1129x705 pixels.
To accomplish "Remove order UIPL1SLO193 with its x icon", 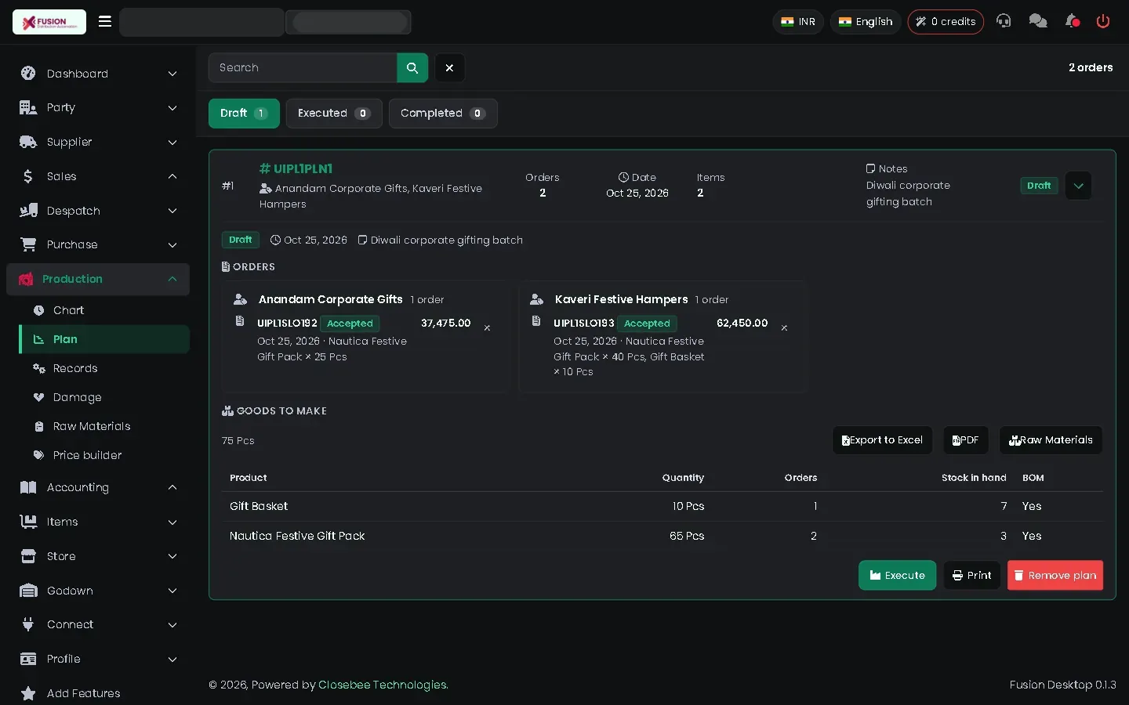I will click(784, 328).
